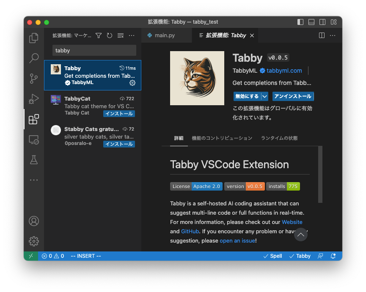Click the readme vertical scrollbar
Image resolution: width=366 pixels, height=292 pixels.
(x=320, y=175)
